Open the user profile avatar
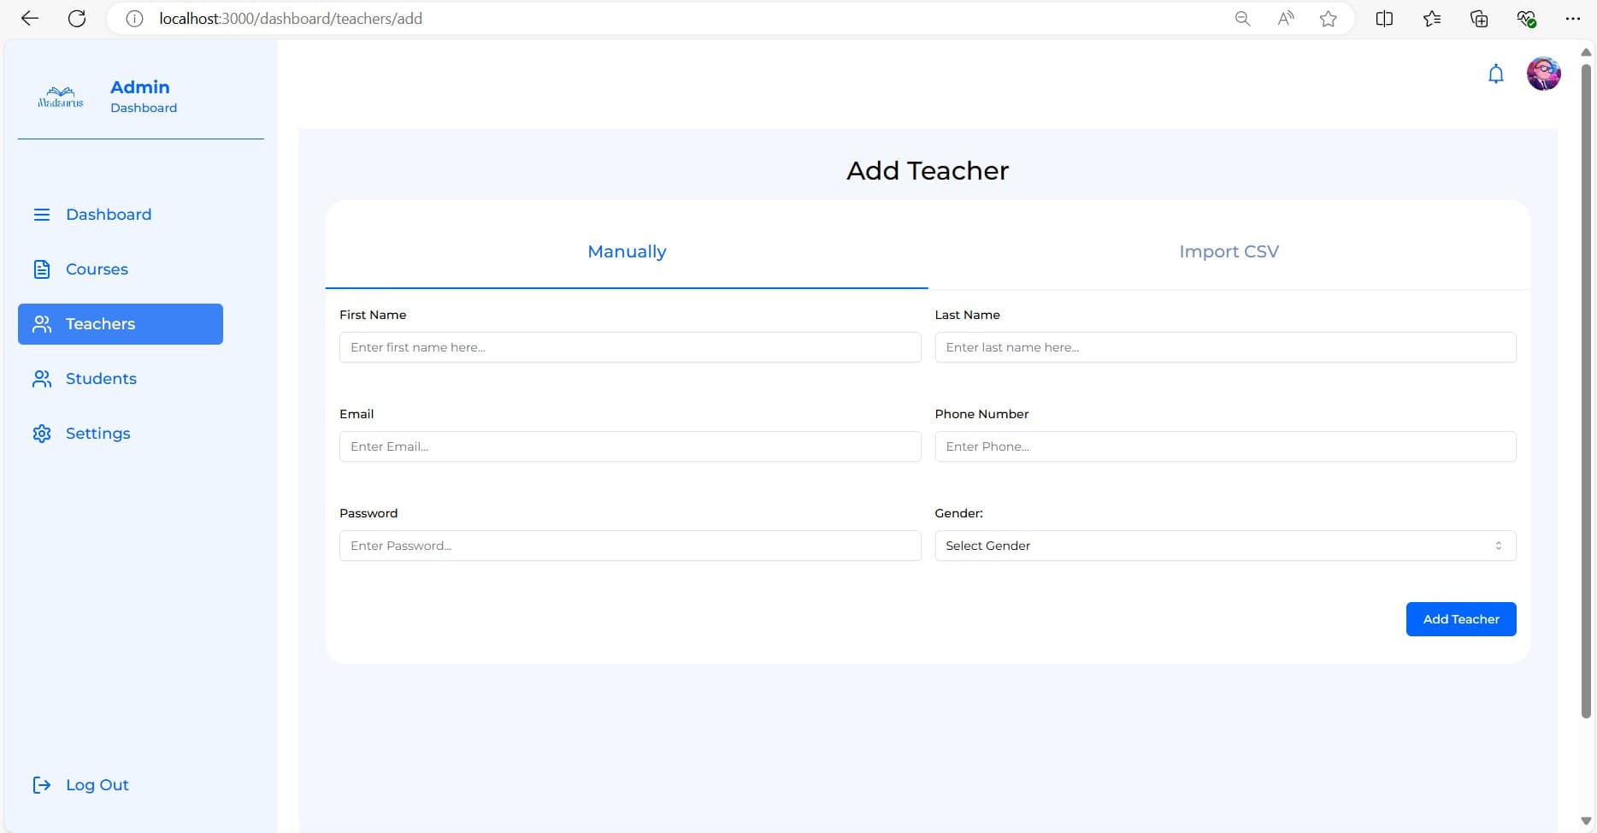The width and height of the screenshot is (1597, 833). click(1543, 74)
